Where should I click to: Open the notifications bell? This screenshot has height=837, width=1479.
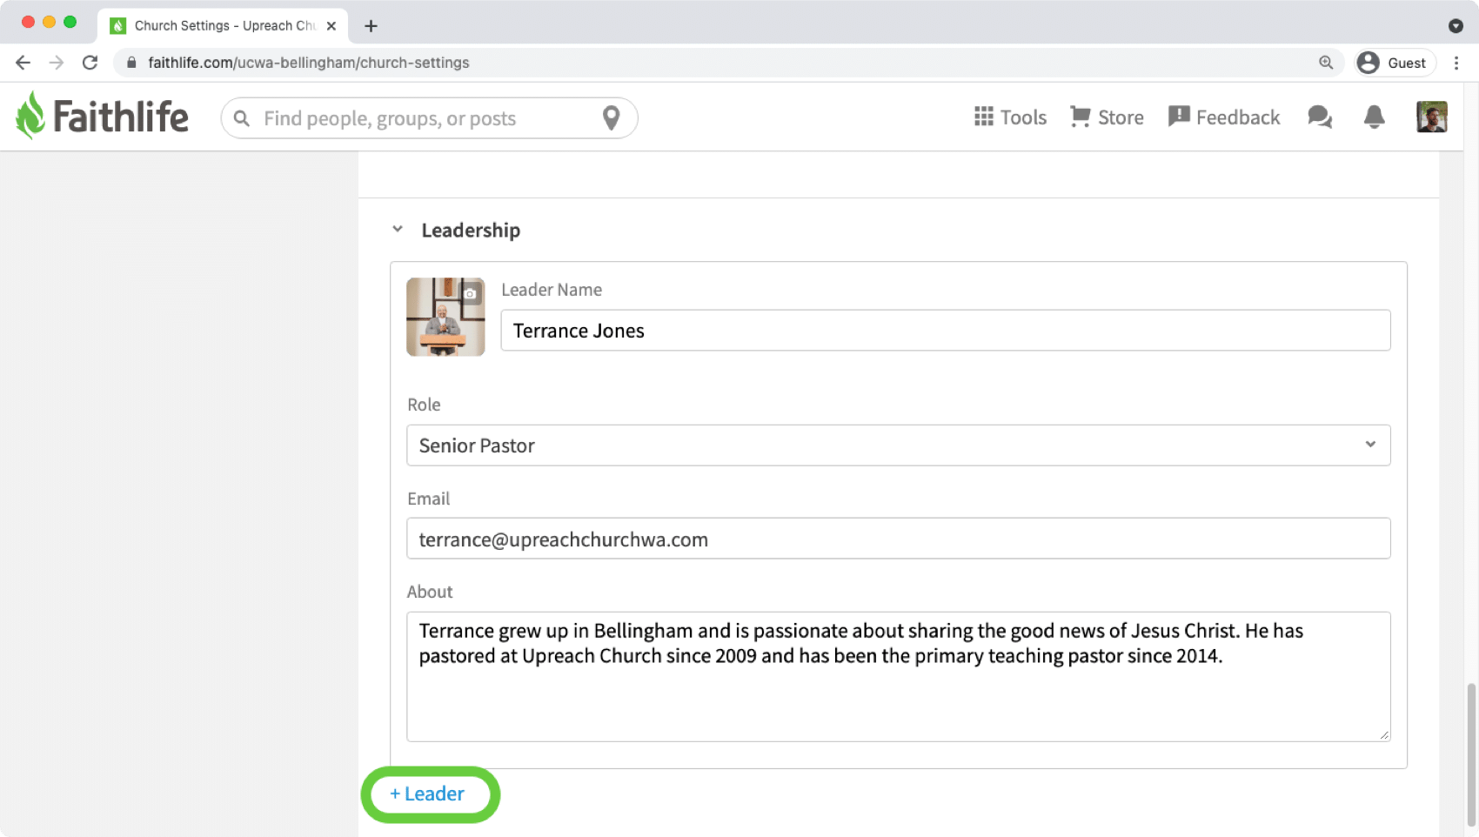click(1375, 117)
